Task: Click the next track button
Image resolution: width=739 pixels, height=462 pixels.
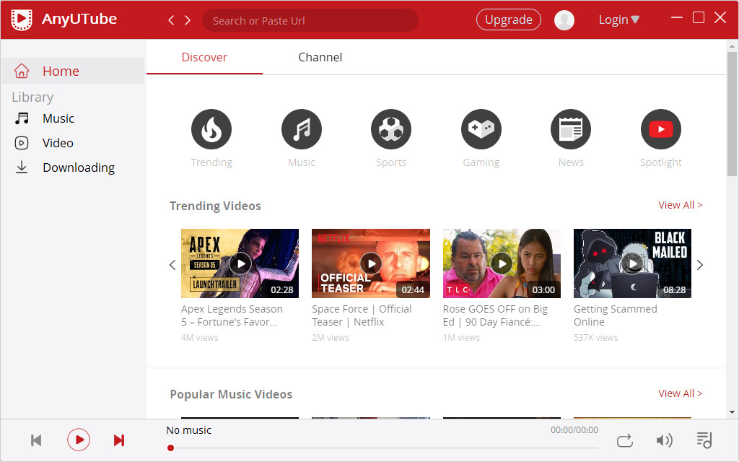Action: pyautogui.click(x=119, y=440)
